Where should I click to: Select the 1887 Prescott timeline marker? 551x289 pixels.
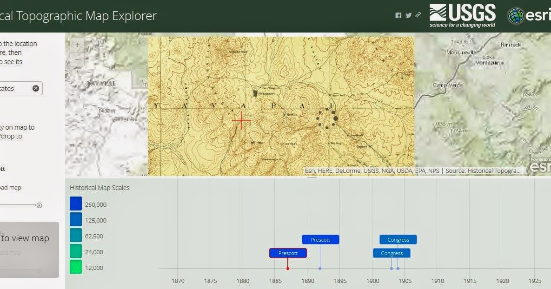click(x=288, y=253)
